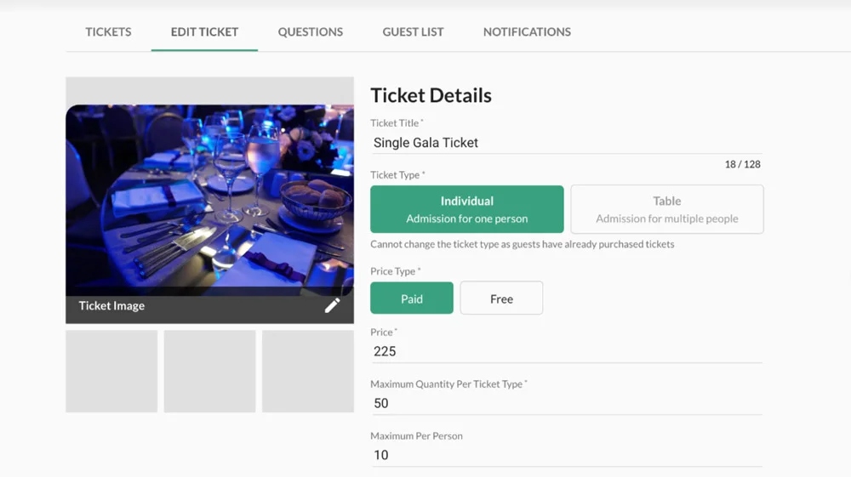Click the Maximum Quantity Per Ticket Type field
851x477 pixels.
(566, 403)
